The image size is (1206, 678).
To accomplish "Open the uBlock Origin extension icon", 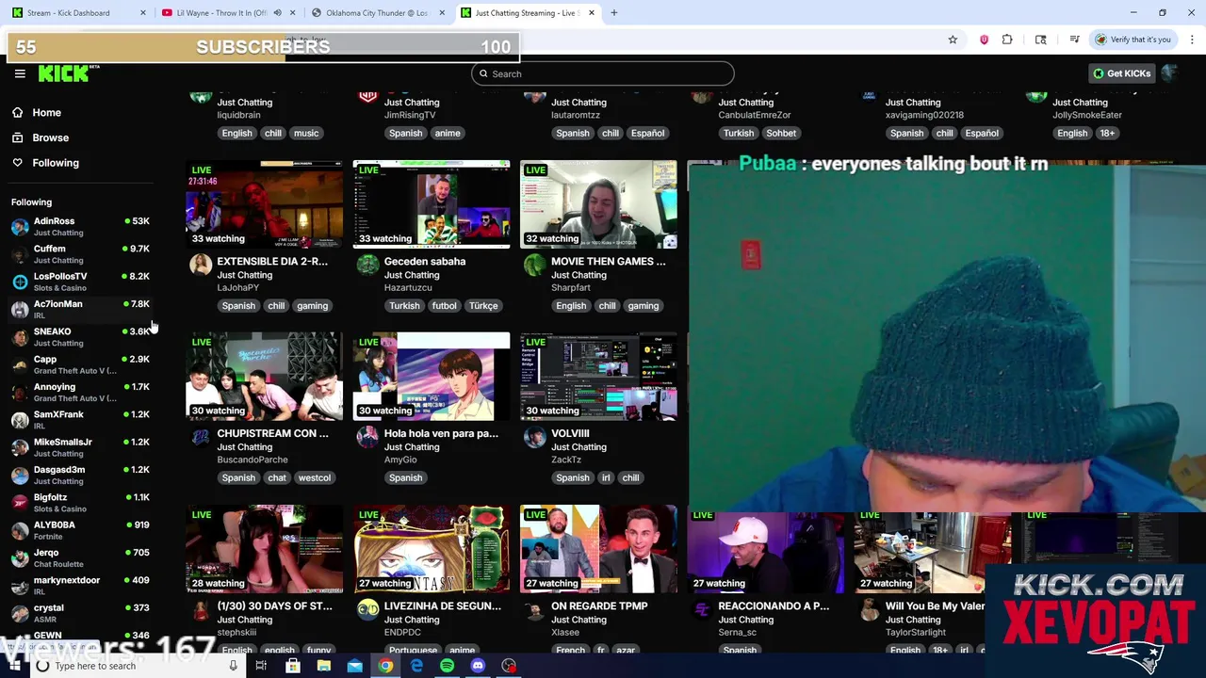I will pyautogui.click(x=984, y=40).
